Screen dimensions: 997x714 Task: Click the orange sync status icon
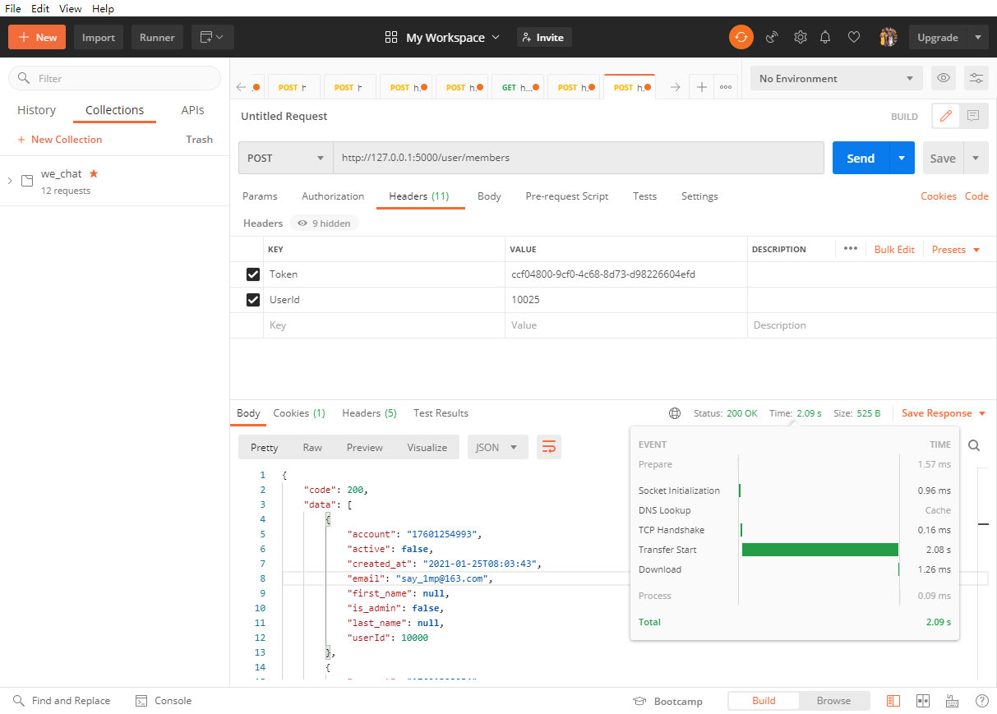(x=741, y=37)
